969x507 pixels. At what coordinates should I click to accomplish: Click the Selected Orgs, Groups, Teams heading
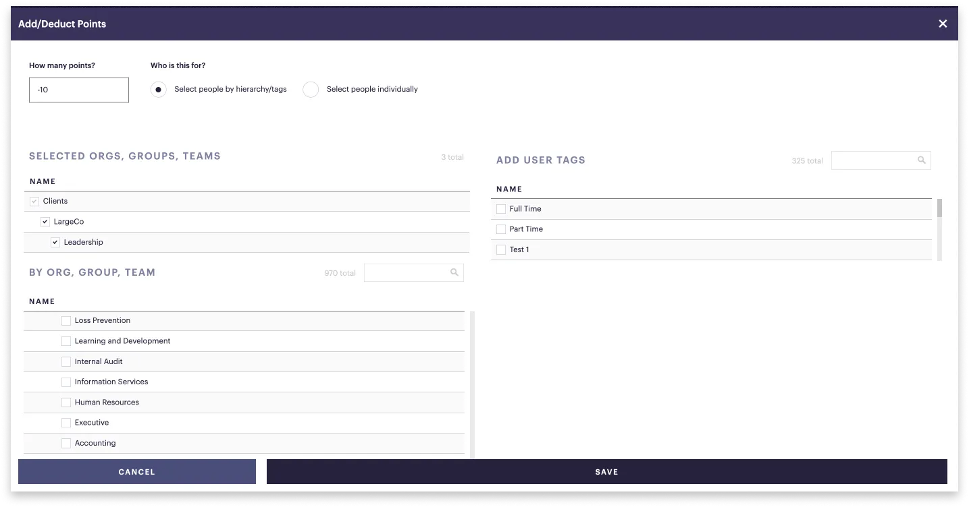[x=125, y=156]
